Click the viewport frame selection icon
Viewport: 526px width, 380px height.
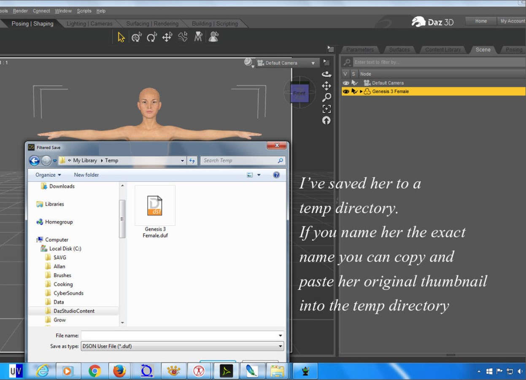point(326,109)
